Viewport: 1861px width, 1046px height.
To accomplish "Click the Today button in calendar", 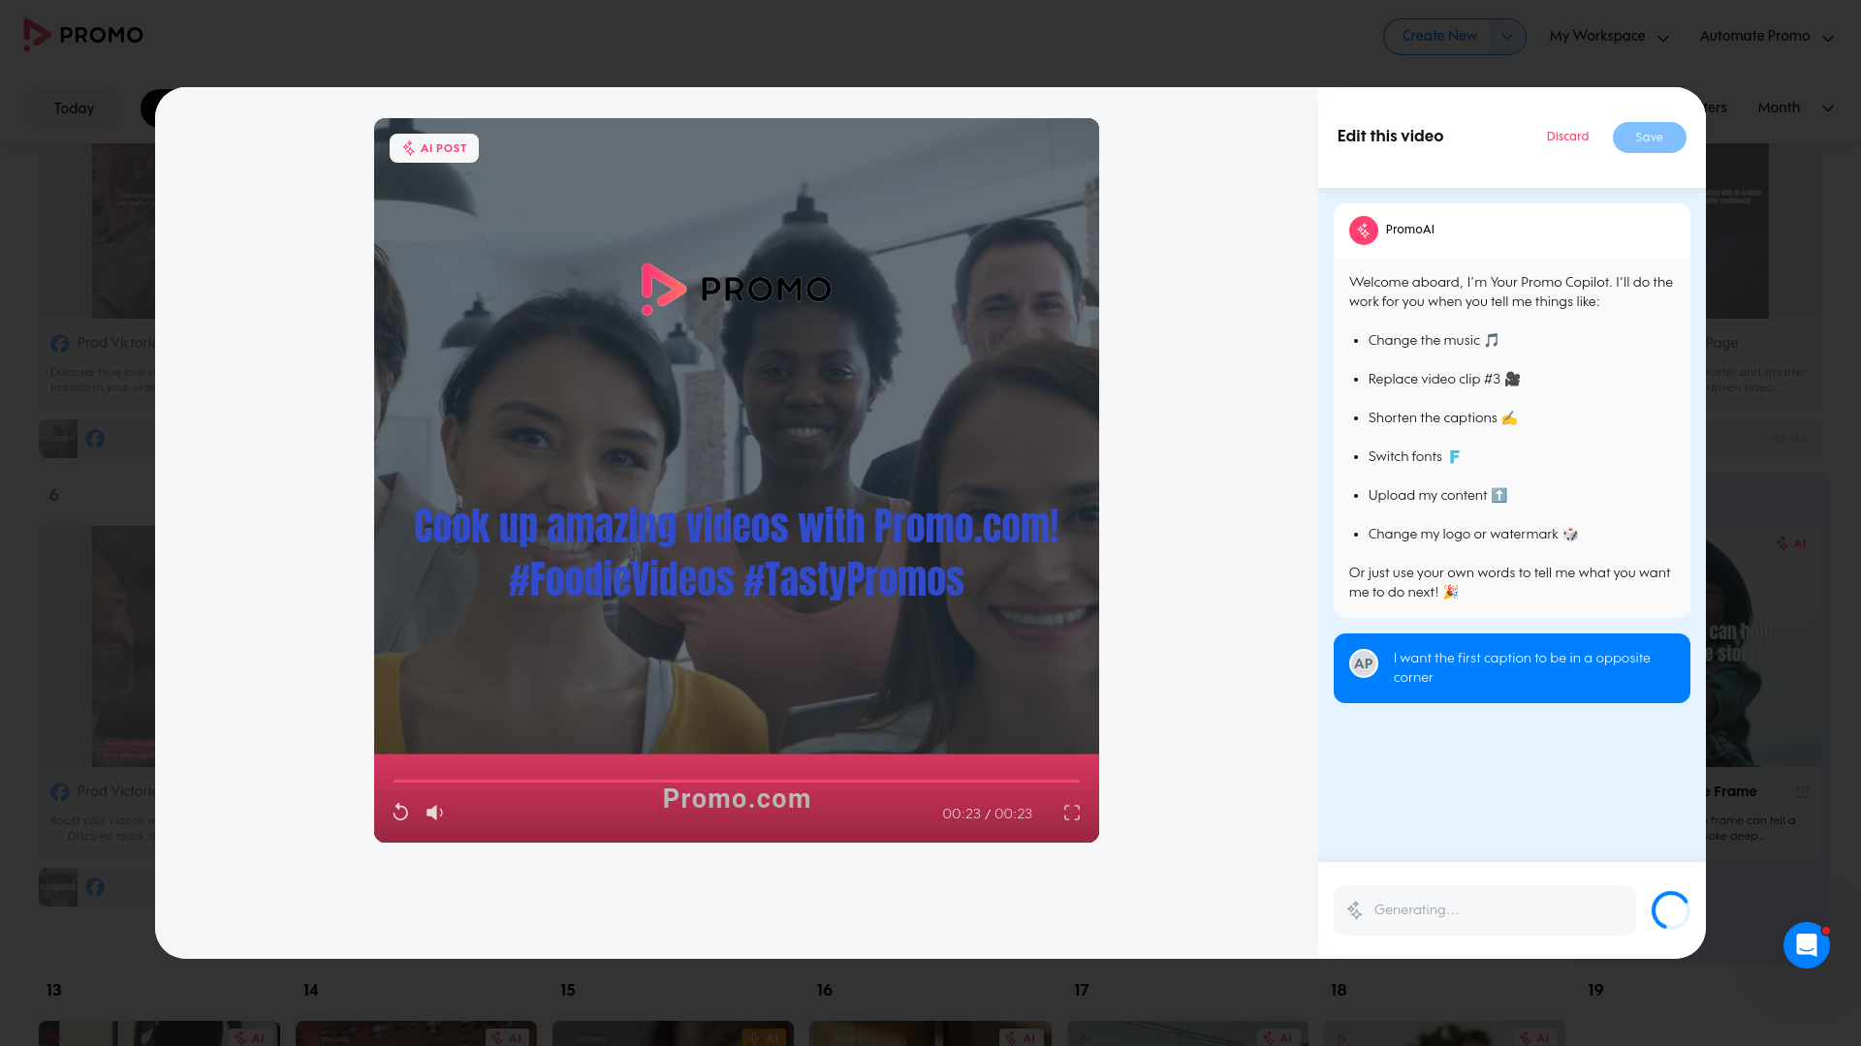I will tap(74, 108).
